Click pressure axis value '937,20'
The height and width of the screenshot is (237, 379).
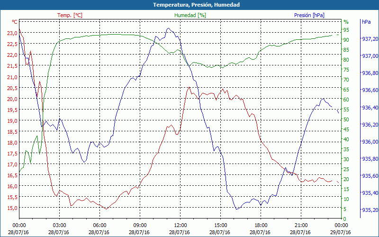(x=370, y=39)
